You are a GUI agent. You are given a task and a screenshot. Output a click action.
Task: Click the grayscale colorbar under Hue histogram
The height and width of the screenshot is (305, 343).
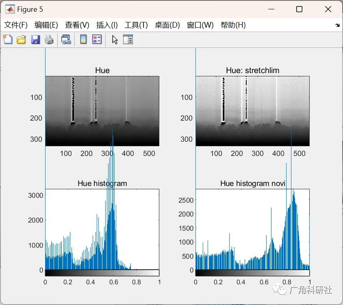[x=102, y=273]
